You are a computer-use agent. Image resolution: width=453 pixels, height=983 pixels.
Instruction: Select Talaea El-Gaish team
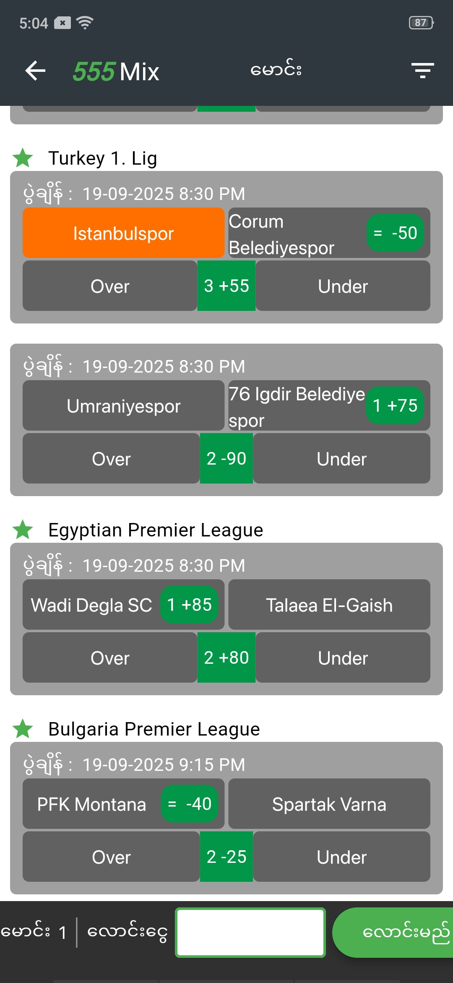click(329, 605)
